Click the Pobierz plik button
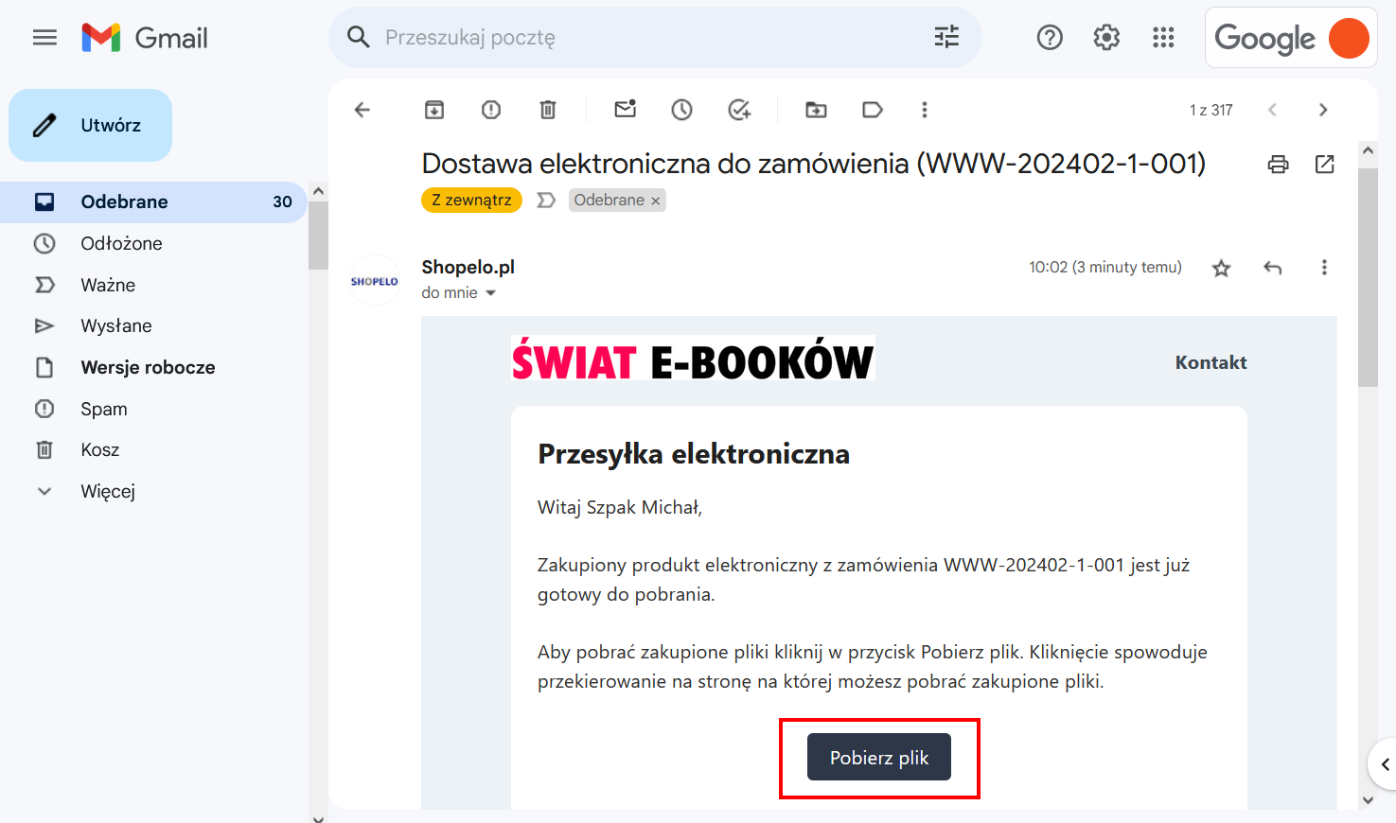 pos(879,757)
